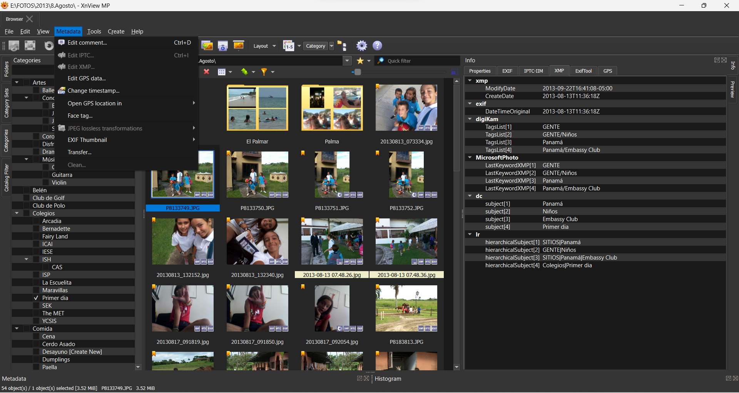Click the refresh rotate arrow icon
Viewport: 739px width, 393px height.
click(x=48, y=46)
